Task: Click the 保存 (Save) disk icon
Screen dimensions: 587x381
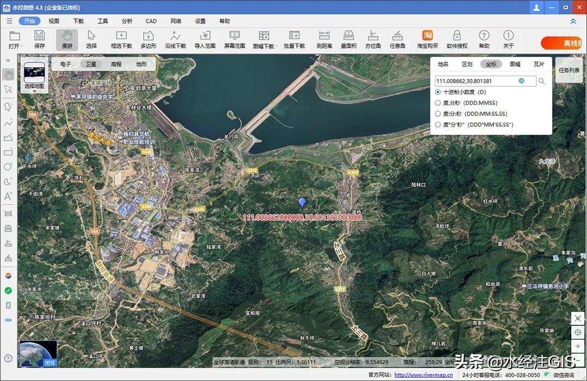Action: pos(39,36)
